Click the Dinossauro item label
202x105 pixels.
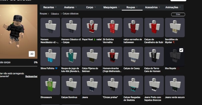pos(46,97)
